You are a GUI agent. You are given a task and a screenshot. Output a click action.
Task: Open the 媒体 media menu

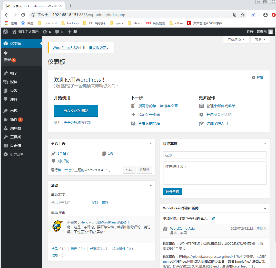click(22, 82)
